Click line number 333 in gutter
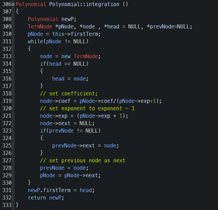Screen dimensions: 218x210 click(7, 205)
